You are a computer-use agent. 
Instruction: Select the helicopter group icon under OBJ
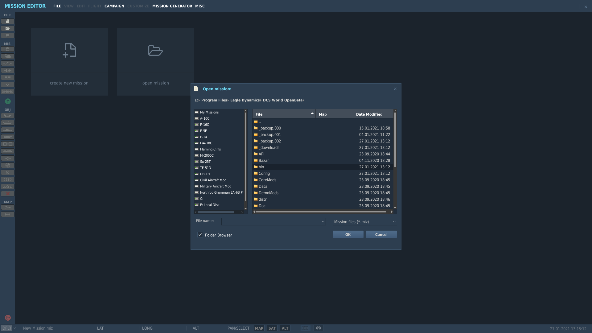coord(8,123)
